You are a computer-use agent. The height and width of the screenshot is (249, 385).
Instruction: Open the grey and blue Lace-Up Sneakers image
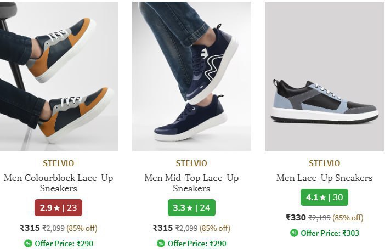click(324, 76)
